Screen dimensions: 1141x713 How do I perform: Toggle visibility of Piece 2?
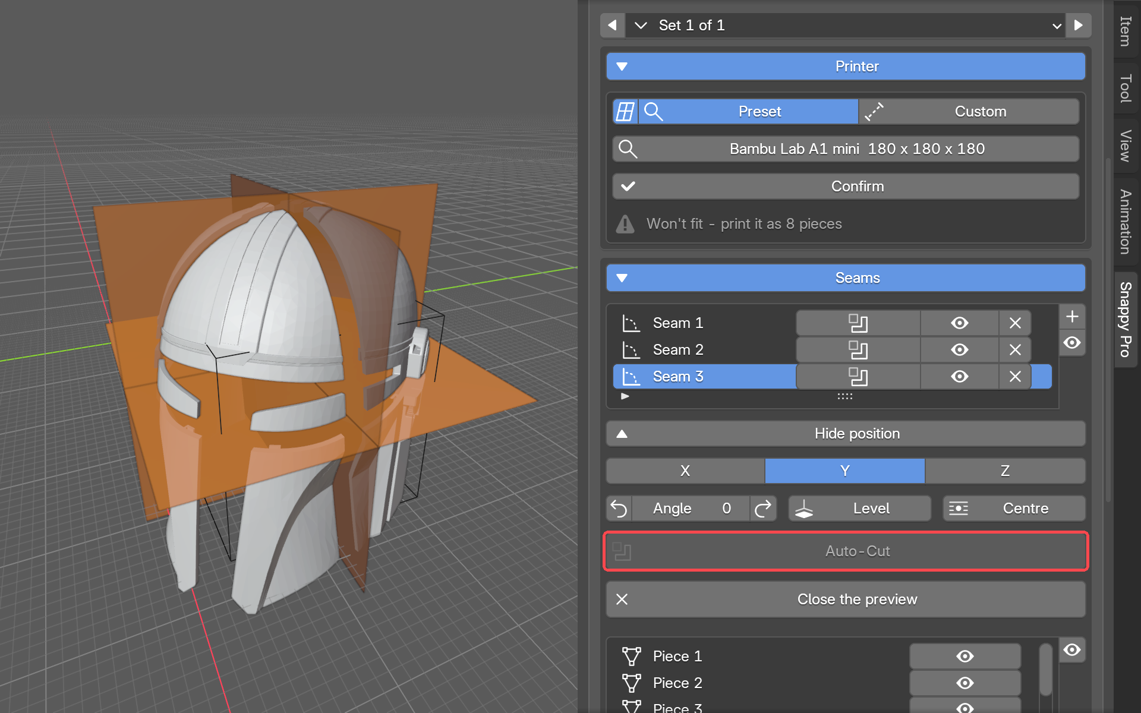[965, 683]
